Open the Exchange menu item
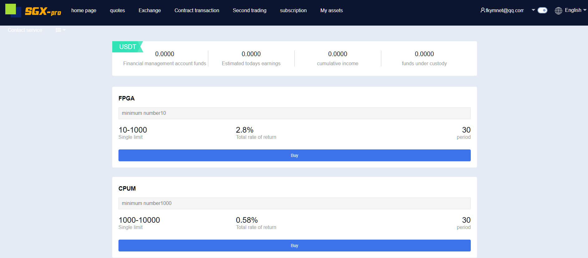The height and width of the screenshot is (258, 588). point(150,11)
